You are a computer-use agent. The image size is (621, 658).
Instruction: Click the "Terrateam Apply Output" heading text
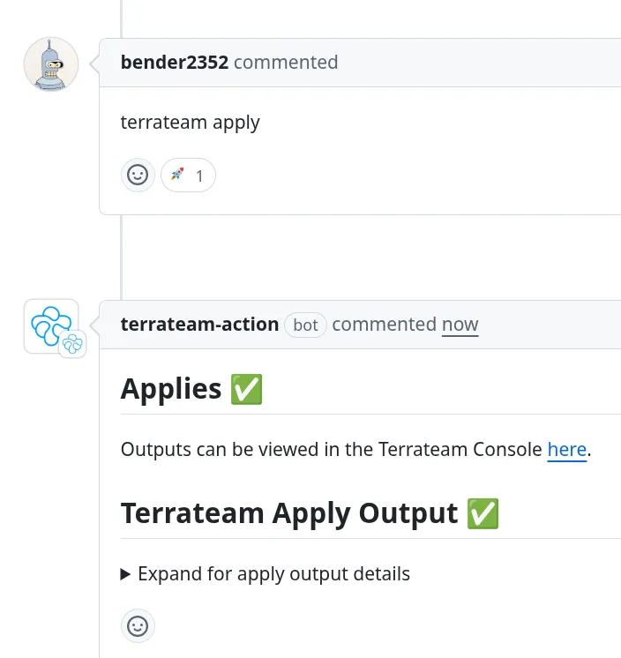coord(289,513)
